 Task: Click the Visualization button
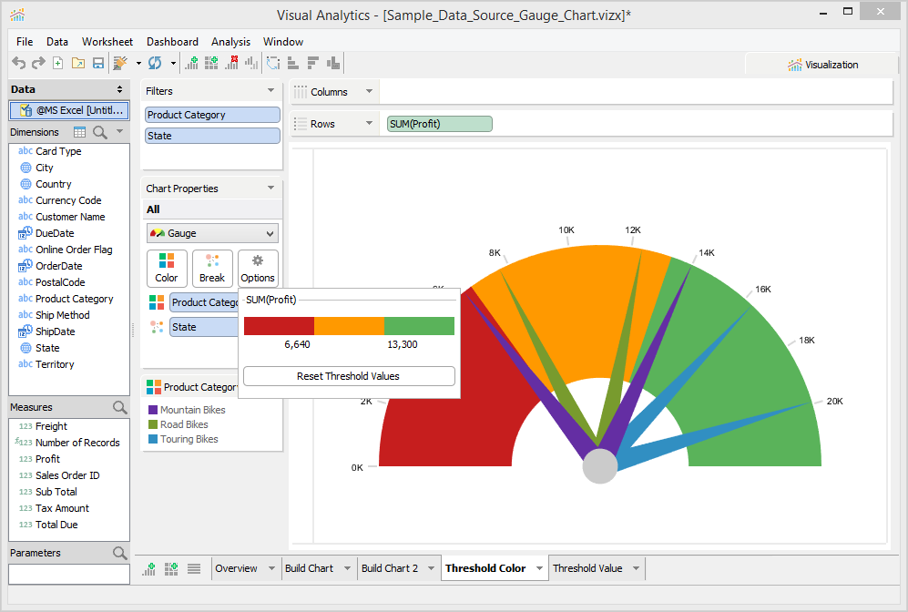coord(823,65)
